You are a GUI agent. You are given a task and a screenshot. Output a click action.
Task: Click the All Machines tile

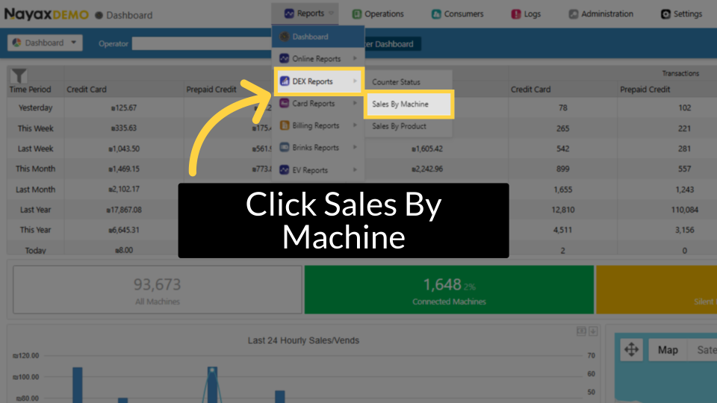click(x=158, y=290)
